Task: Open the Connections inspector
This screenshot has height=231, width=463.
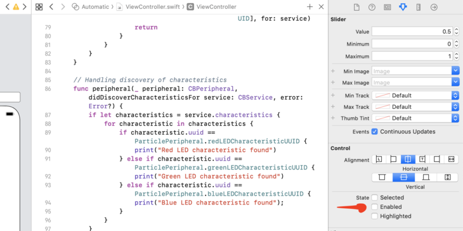Action: pyautogui.click(x=434, y=8)
